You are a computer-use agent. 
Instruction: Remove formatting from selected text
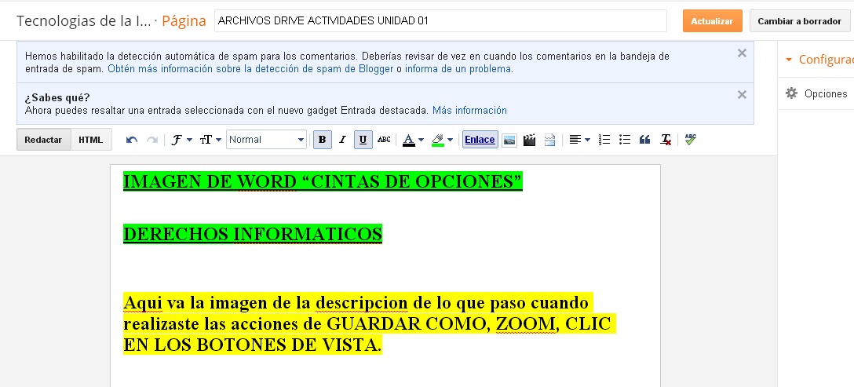pos(666,140)
